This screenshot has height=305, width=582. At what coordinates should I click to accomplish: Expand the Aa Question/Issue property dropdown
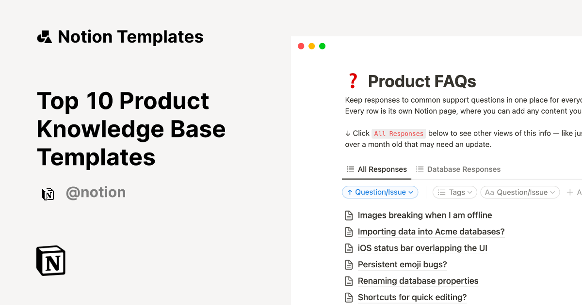520,192
